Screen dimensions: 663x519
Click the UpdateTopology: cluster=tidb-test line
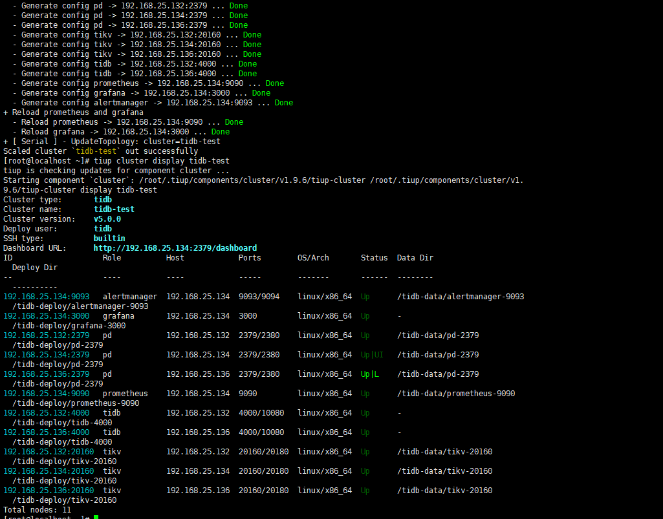click(x=112, y=142)
